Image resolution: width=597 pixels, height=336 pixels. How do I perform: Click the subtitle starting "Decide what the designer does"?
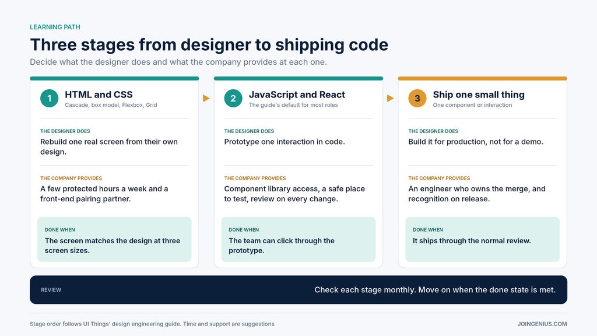tap(178, 62)
